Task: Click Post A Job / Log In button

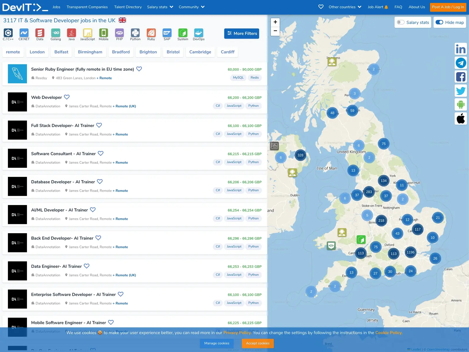Action: coord(448,7)
